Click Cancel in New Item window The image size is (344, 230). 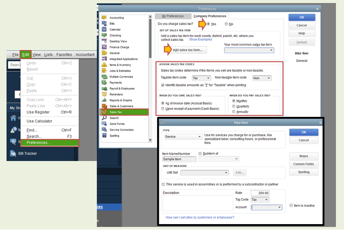(x=304, y=140)
